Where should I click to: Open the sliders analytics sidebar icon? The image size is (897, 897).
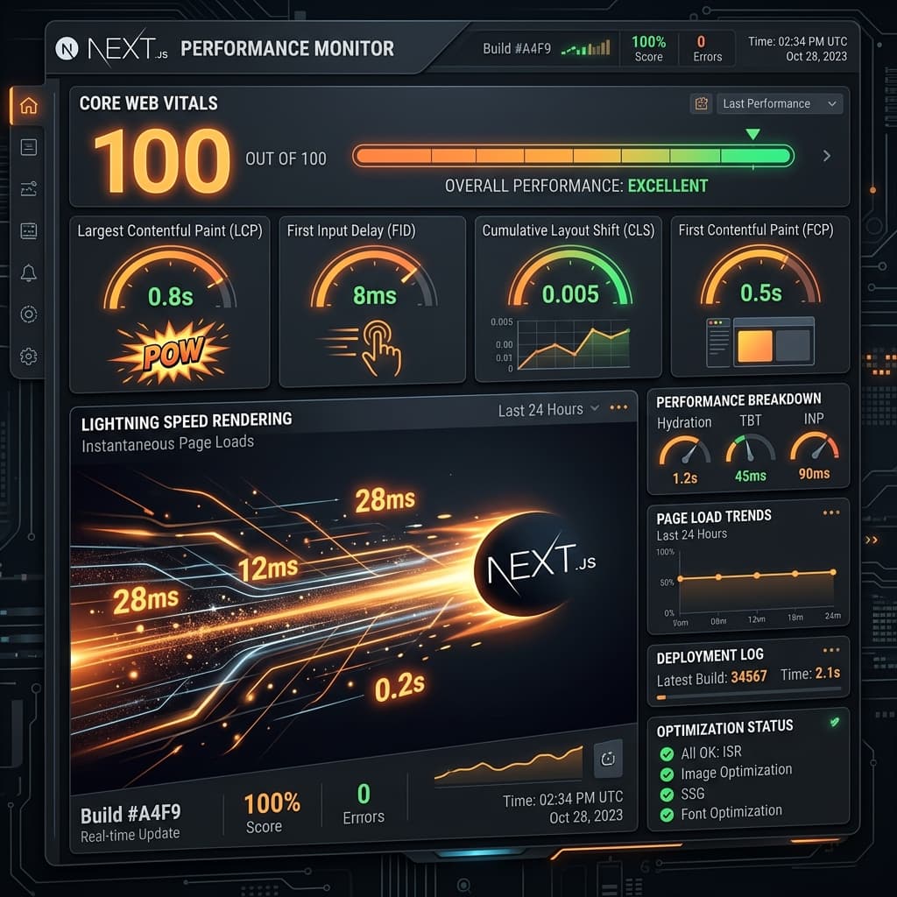point(29,189)
